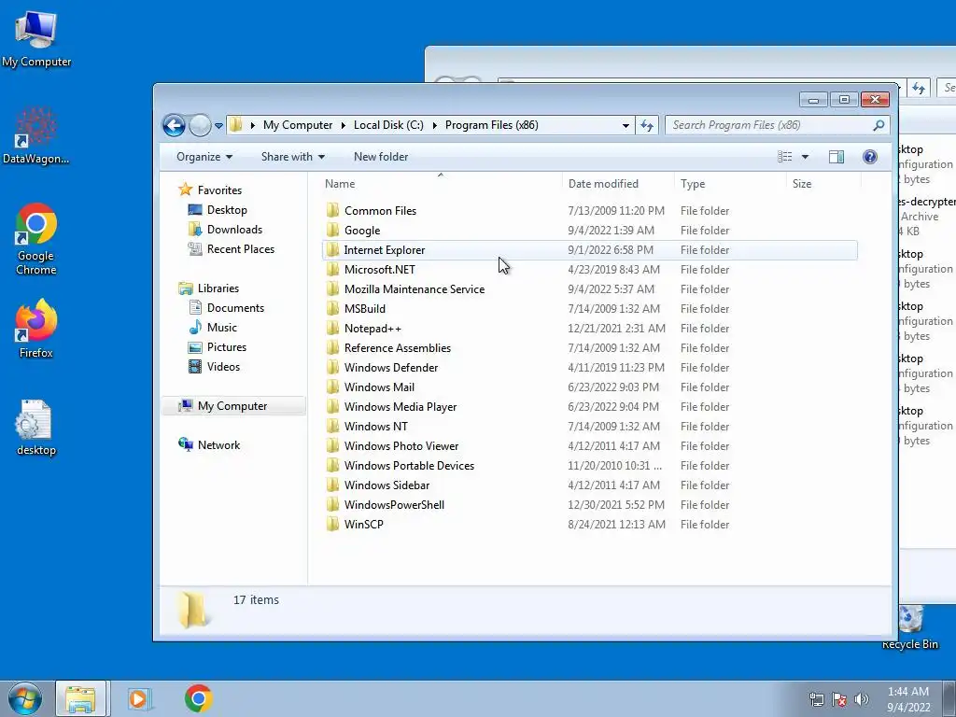Screen dimensions: 956x717
Task: Select the Common Files folder icon
Action: tap(333, 210)
